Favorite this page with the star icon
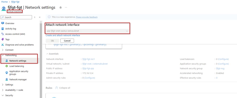Screen dimensions: 237x98 click(61, 7)
